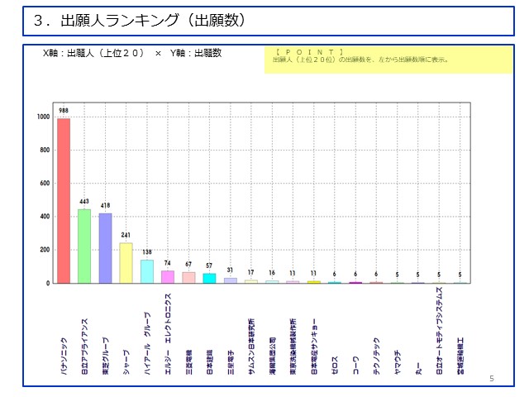The height and width of the screenshot is (397, 529).
Task: Click the yellow シャープ bar
Action: coord(126,263)
